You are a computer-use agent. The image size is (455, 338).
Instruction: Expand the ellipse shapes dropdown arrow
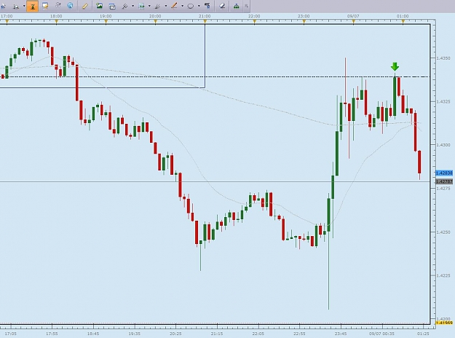[199, 6]
